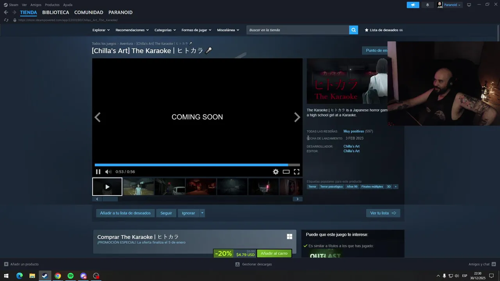Open Amigos y chat panel
Screen dimensions: 500x281
point(482,264)
